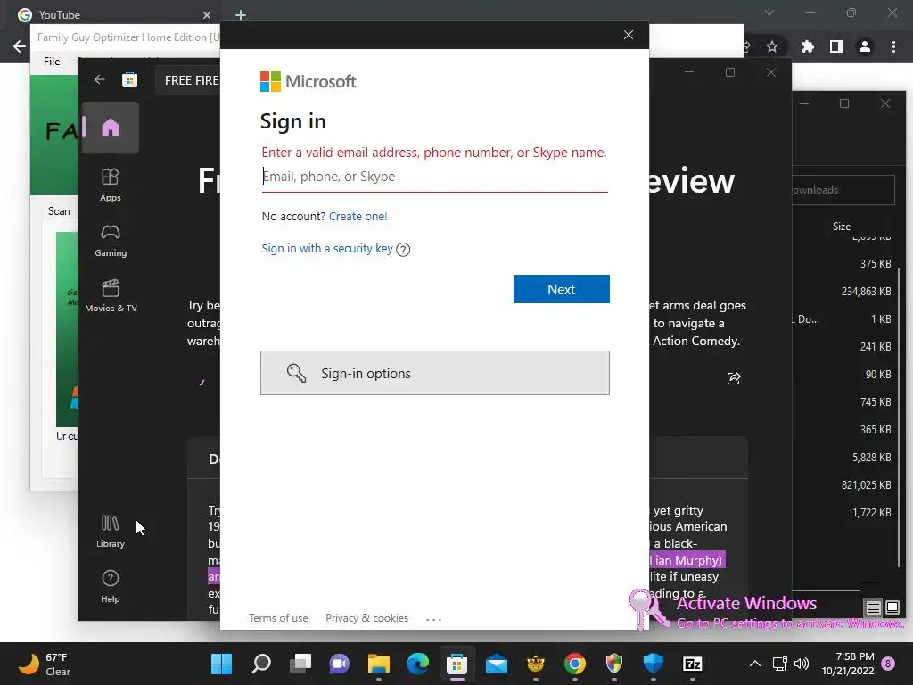This screenshot has width=913, height=685.
Task: Go back in Chrome browser
Action: (19, 46)
